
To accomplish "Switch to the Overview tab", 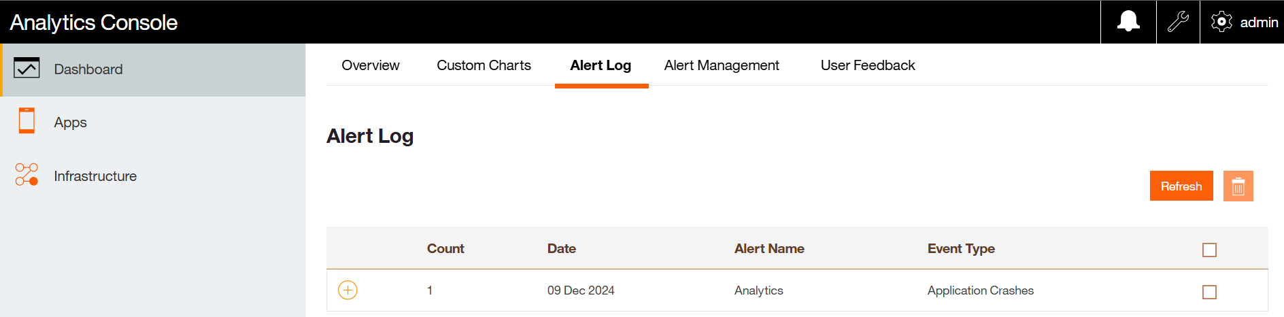I will pyautogui.click(x=371, y=65).
